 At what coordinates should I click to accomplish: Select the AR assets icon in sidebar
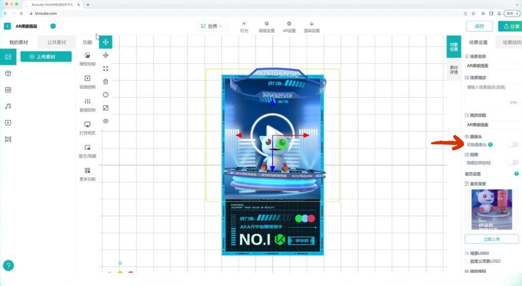coord(8,90)
